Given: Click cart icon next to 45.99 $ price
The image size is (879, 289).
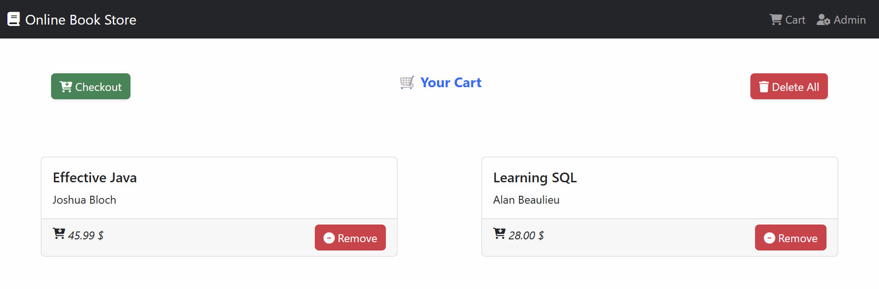Looking at the screenshot, I should coord(59,233).
